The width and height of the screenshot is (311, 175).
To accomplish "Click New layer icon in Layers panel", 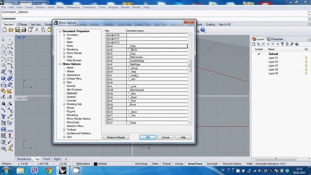I will 254,44.
